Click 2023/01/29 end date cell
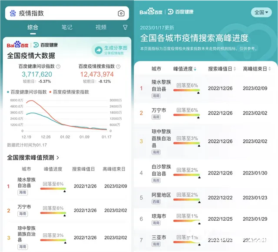 coord(255,219)
